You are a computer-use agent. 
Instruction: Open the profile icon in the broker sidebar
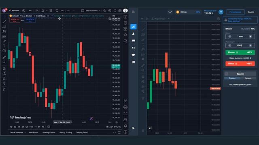point(133,34)
